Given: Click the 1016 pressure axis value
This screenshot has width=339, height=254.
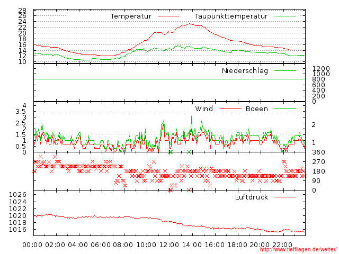Looking at the screenshot, I should pos(17,229).
